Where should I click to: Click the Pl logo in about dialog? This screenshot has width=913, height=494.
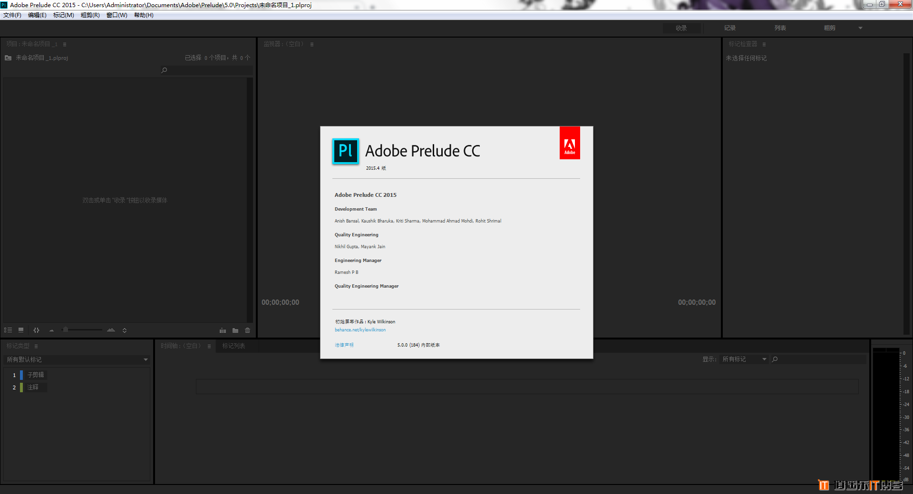346,151
